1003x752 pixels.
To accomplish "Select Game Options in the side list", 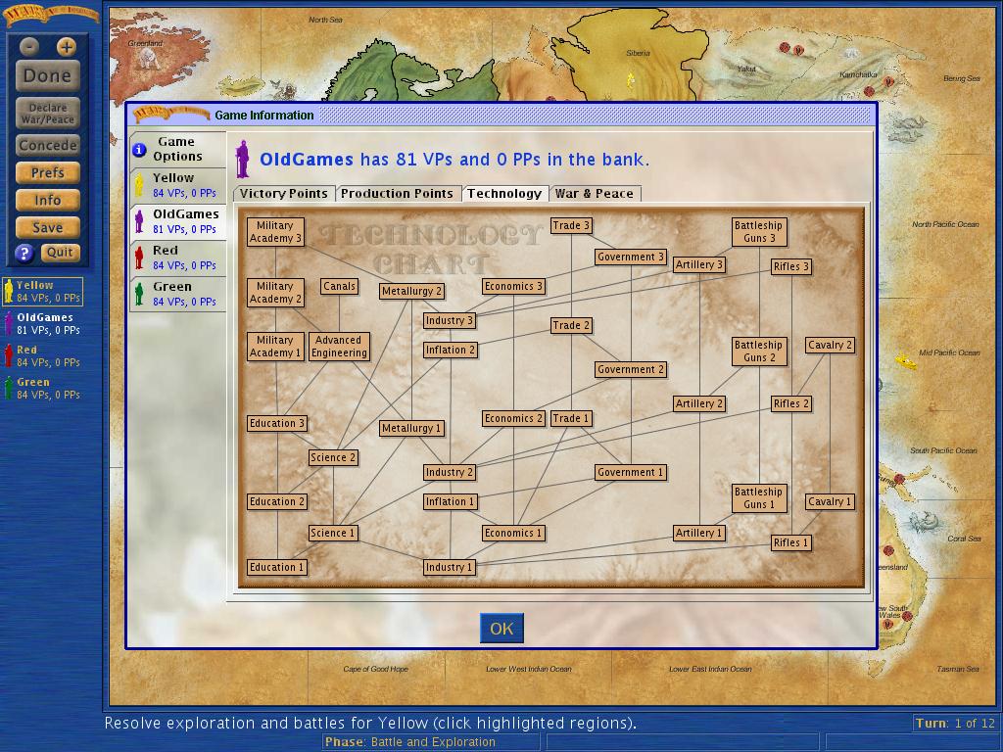I will (x=178, y=149).
